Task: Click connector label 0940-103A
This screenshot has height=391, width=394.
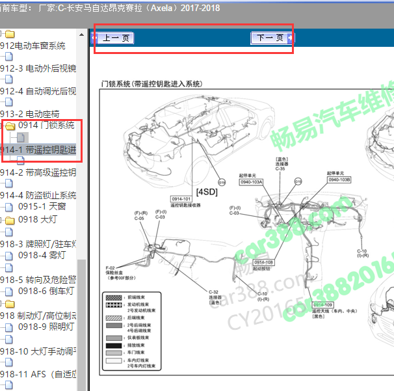Action: 251,182
